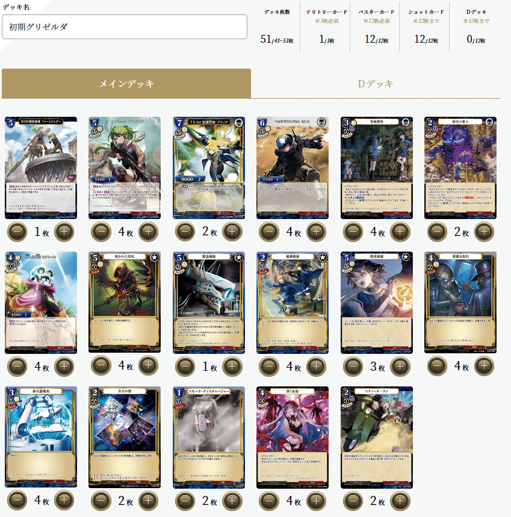Click minus under the 邪悪な取引 card

point(437,365)
